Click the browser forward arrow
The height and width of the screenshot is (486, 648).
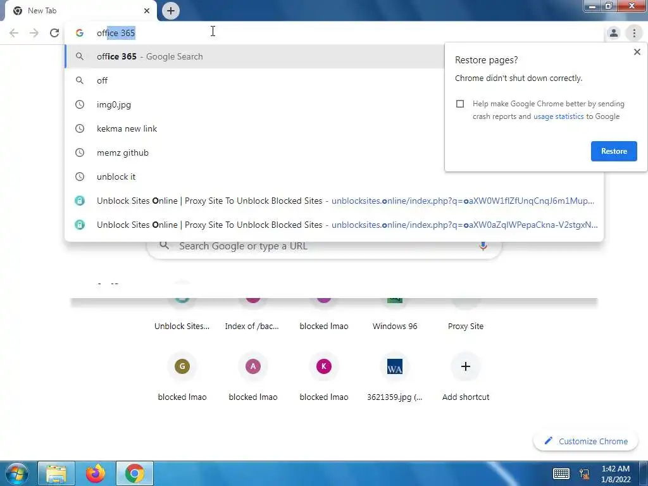pos(34,33)
